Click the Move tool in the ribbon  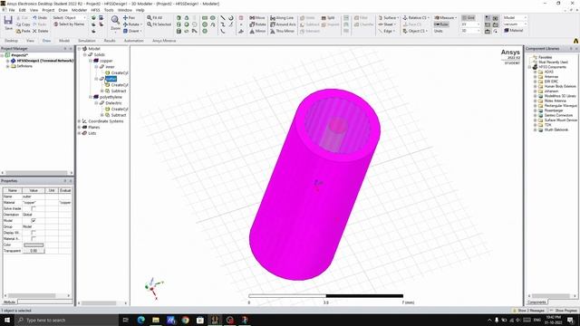coord(257,18)
